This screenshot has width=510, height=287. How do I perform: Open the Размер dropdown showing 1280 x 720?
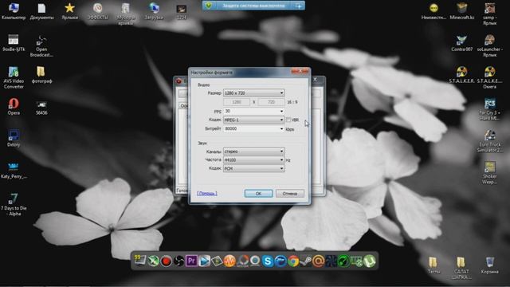253,93
